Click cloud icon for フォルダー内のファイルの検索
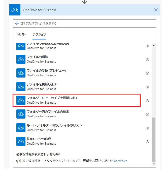This screenshot has height=171, width=163. [x=21, y=114]
